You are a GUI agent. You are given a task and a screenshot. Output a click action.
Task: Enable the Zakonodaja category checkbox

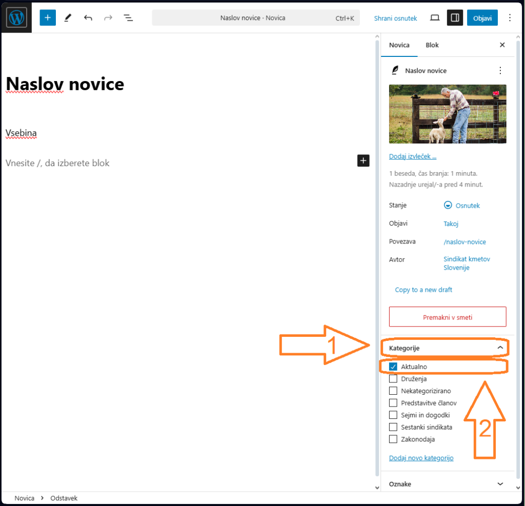point(393,439)
